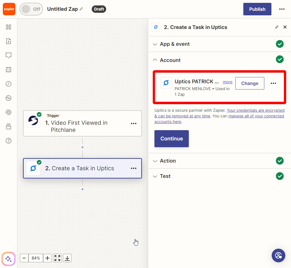The image size is (291, 268).
Task: Click the 'more' link beside Uptics account
Action: click(227, 82)
